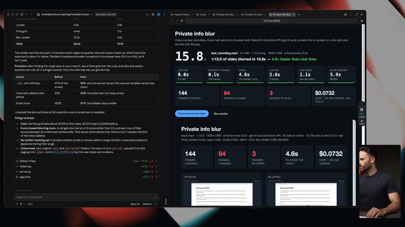Expand the session title dropdown "Animated focus-tracking Pomodoro timer"
Screen dimensions: 405x227
(65, 15)
